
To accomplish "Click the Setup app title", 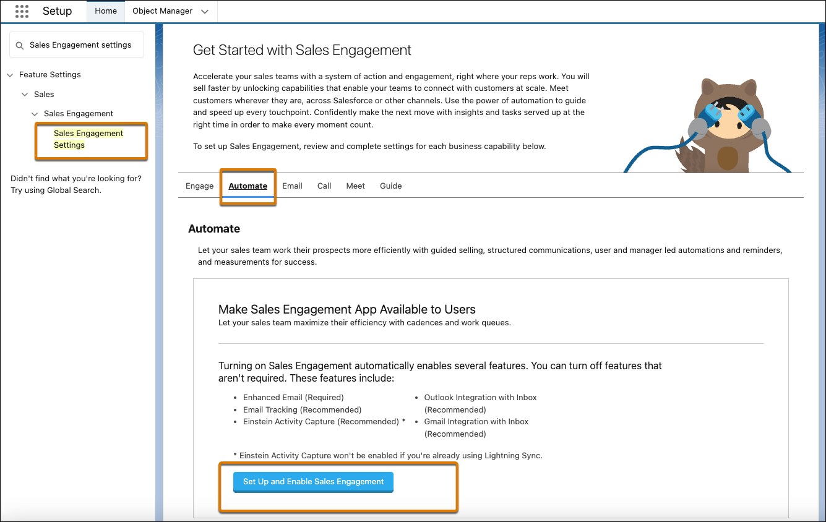I will point(57,11).
